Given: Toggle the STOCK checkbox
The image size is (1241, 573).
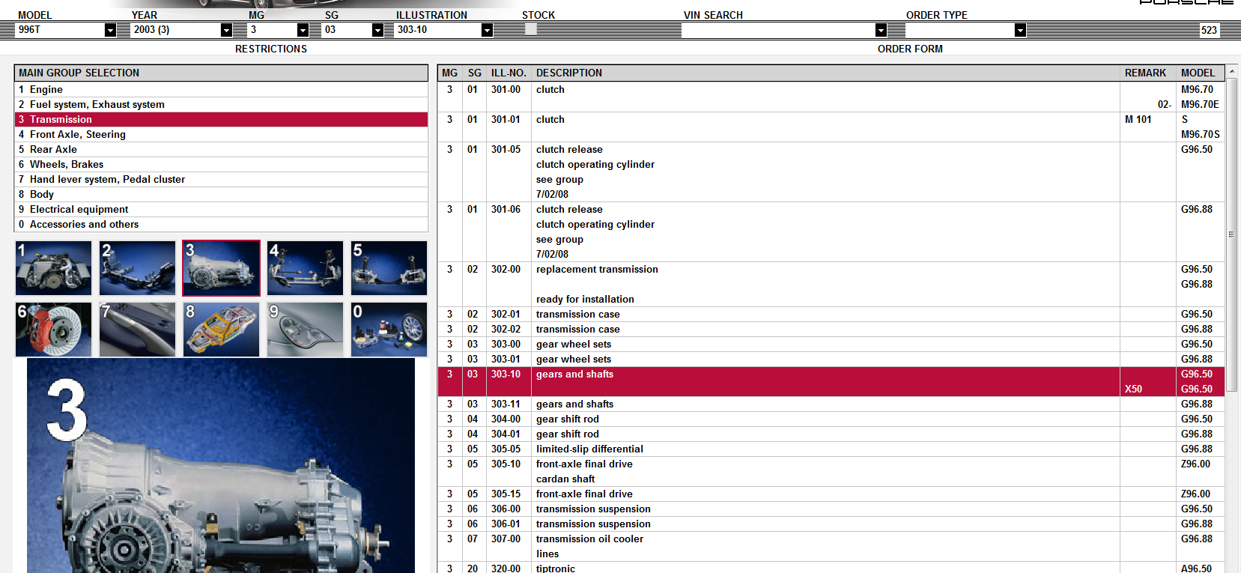Looking at the screenshot, I should [530, 29].
